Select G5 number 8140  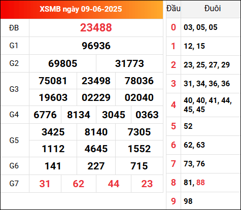[x=96, y=132]
